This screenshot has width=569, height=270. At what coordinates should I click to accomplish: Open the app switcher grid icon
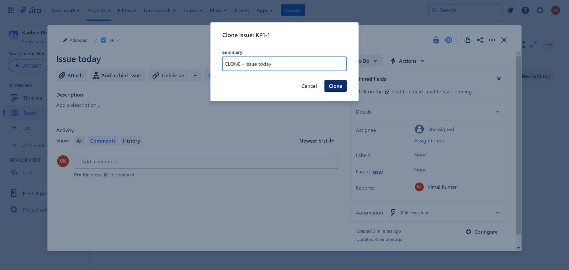11,11
